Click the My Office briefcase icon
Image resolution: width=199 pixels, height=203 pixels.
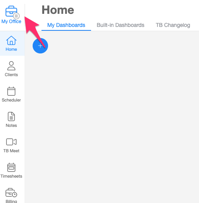11,11
